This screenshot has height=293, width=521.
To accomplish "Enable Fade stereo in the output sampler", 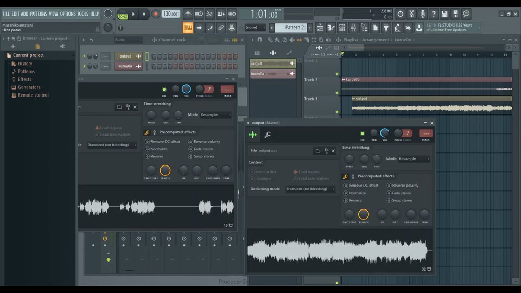I will (389, 193).
